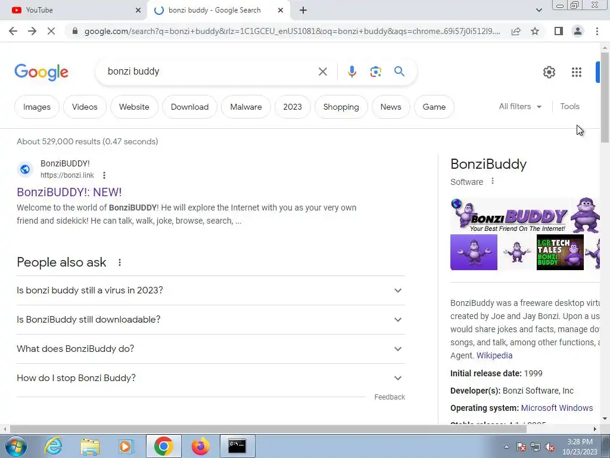Open the Windows Start menu
Screen dimensions: 610x458
click(16, 446)
